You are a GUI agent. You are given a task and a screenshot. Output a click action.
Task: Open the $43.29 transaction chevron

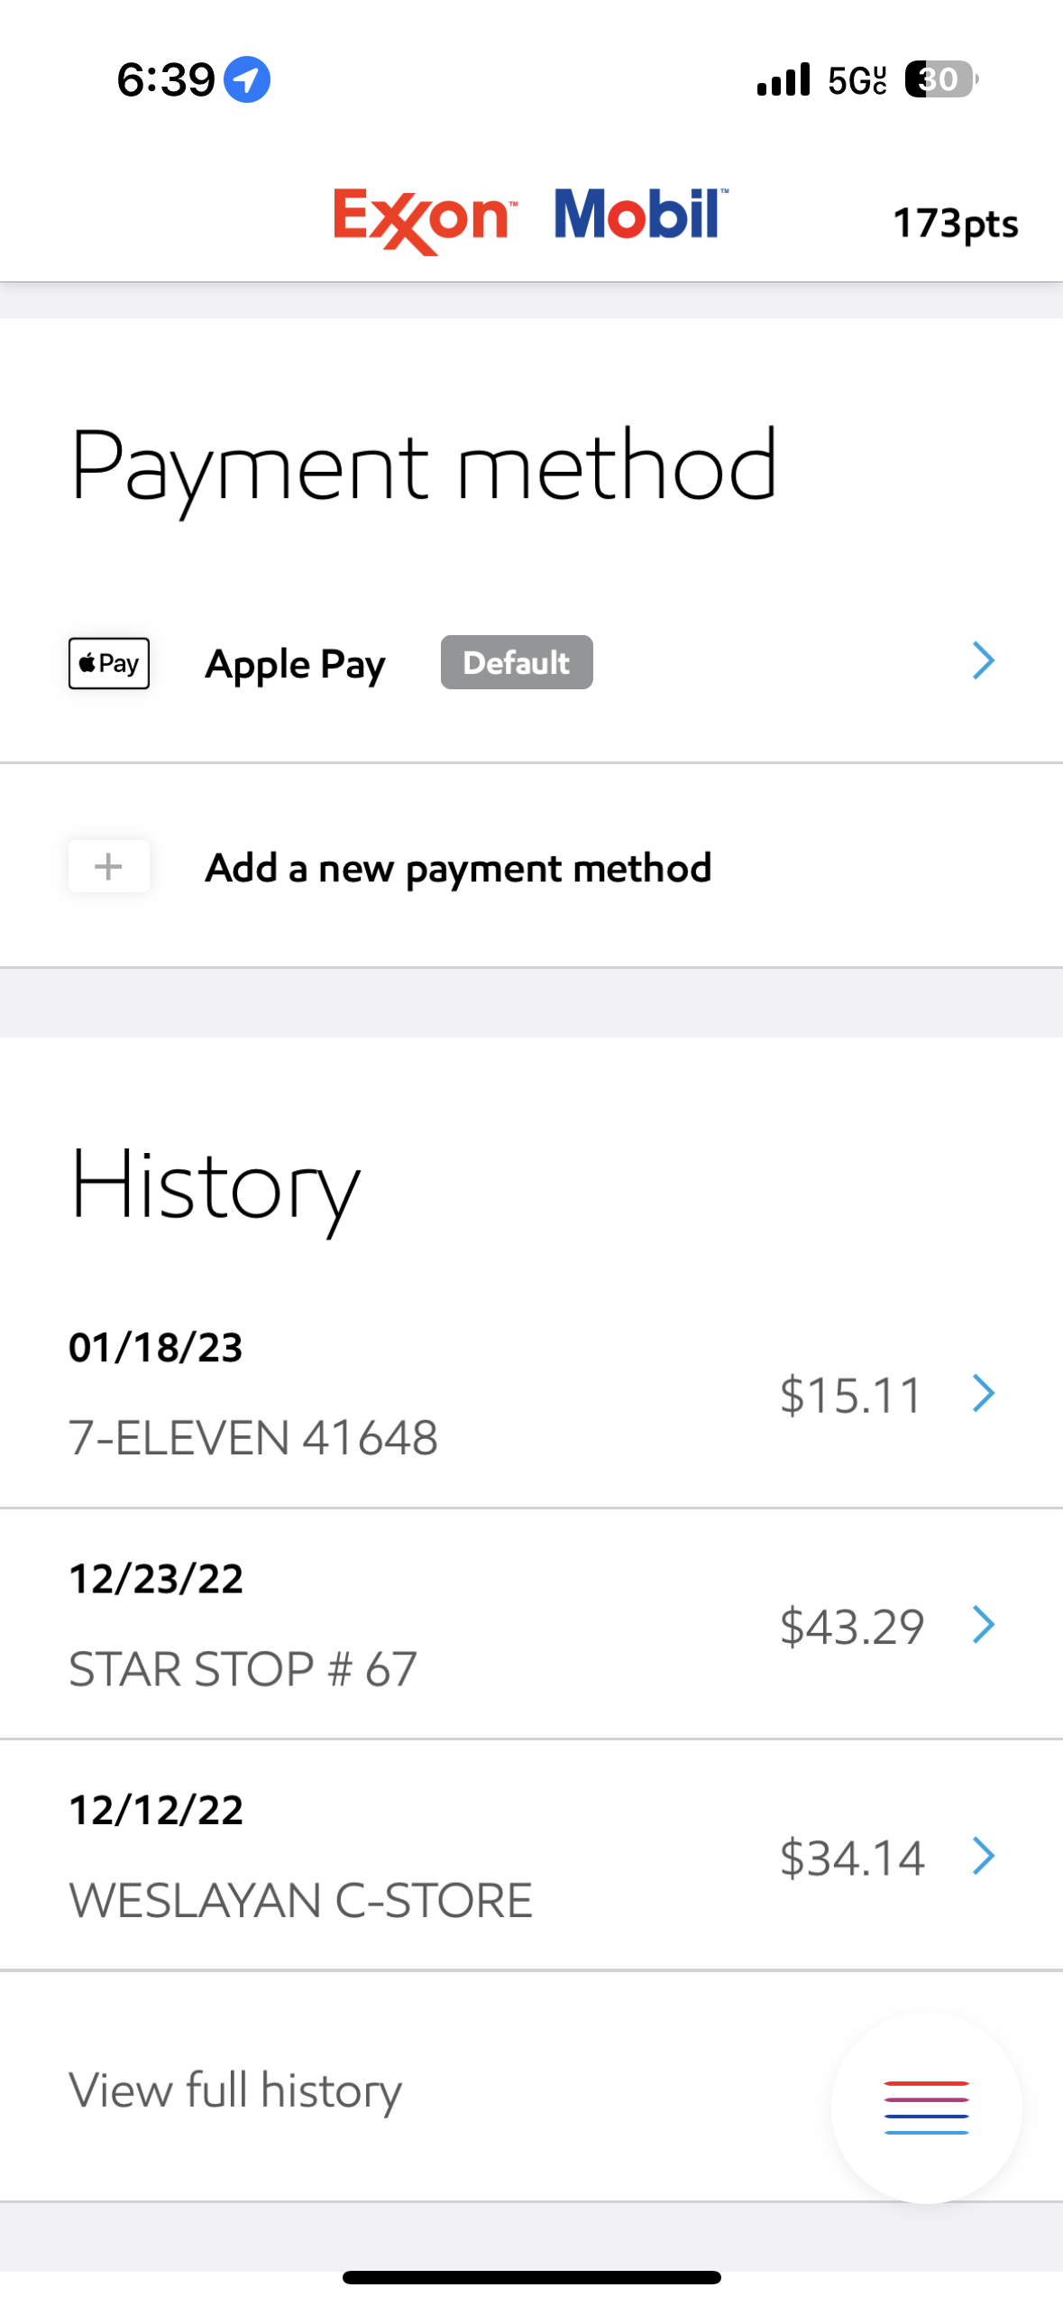pyautogui.click(x=983, y=1624)
